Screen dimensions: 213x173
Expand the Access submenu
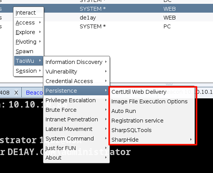pyautogui.click(x=28, y=23)
